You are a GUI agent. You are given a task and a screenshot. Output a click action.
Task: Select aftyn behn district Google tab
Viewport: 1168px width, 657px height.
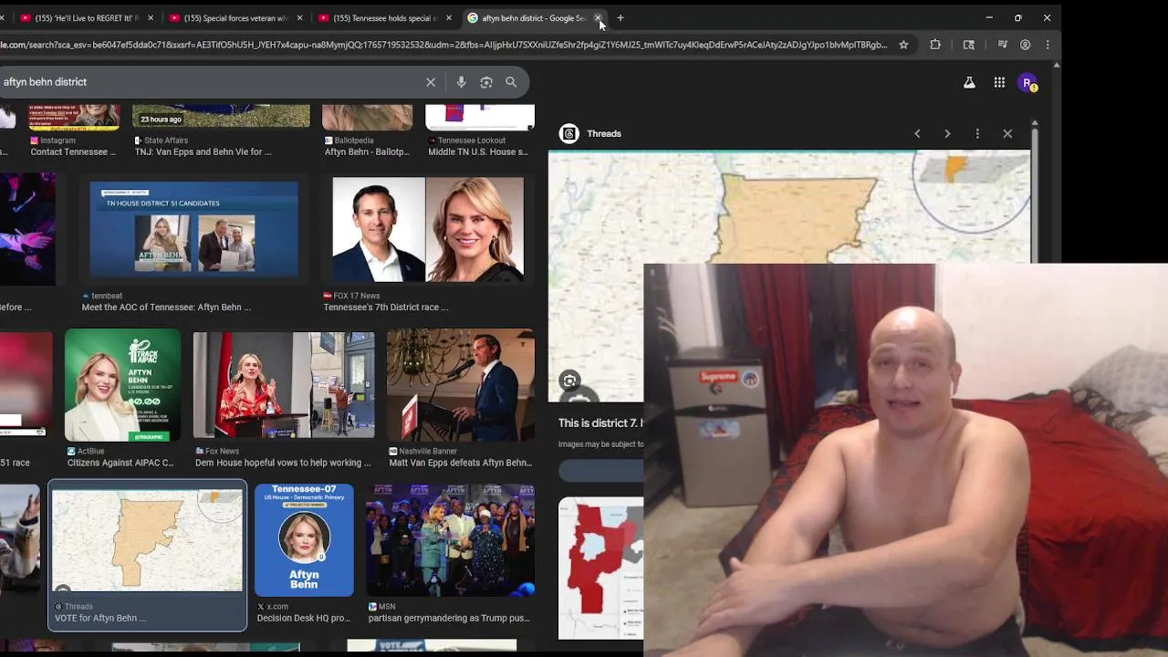[x=534, y=17]
